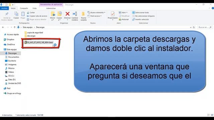Screen dimensions: 214x120
Task: Select the descargas folder in file list
Action: pyautogui.click(x=30, y=36)
